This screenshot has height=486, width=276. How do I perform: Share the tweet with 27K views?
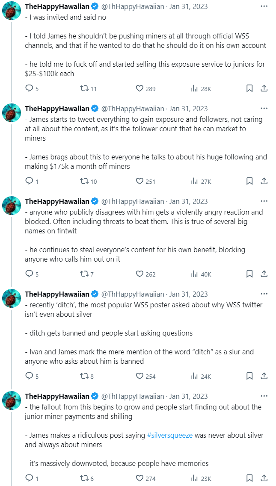[264, 181]
